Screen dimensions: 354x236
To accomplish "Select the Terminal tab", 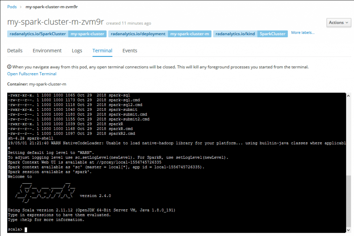I will (x=102, y=51).
